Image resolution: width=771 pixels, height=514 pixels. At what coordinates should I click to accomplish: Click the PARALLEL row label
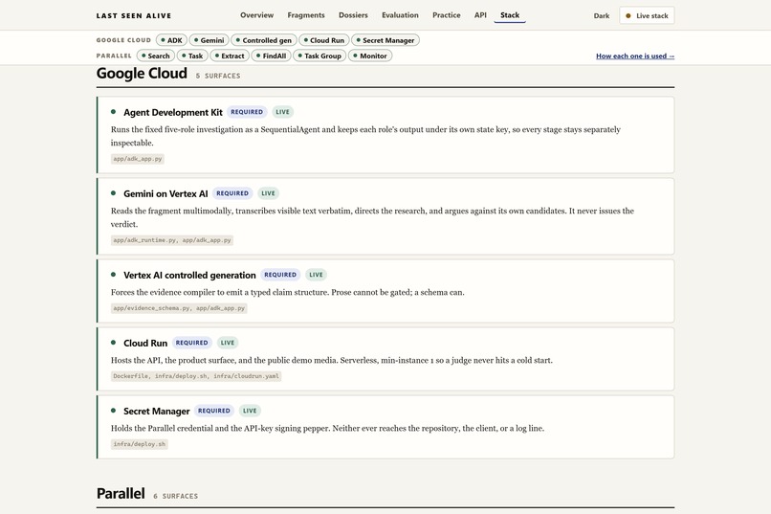[x=114, y=56]
